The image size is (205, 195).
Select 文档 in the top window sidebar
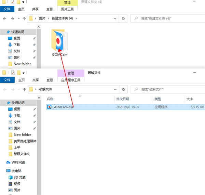(x=17, y=51)
